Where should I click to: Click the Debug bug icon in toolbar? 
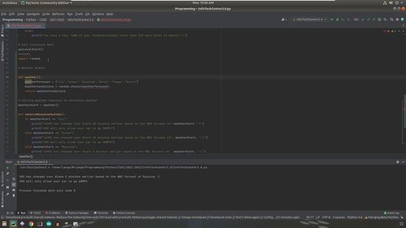[337, 20]
